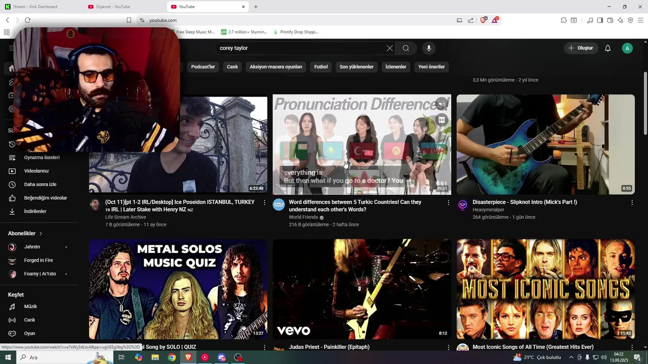Open YouTube notifications bell
The image size is (648, 364).
(608, 48)
